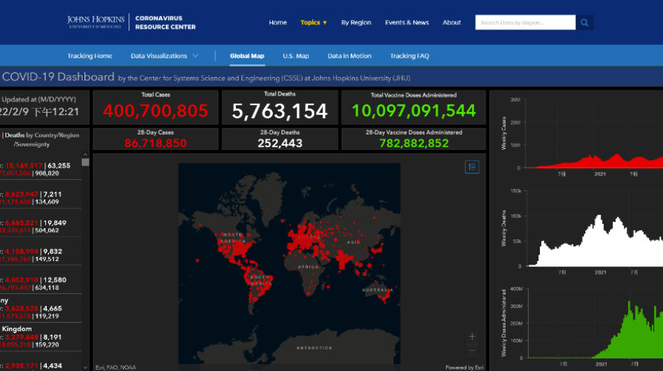Expand the Topics dropdown menu
Screen dimensions: 663x371
point(314,23)
